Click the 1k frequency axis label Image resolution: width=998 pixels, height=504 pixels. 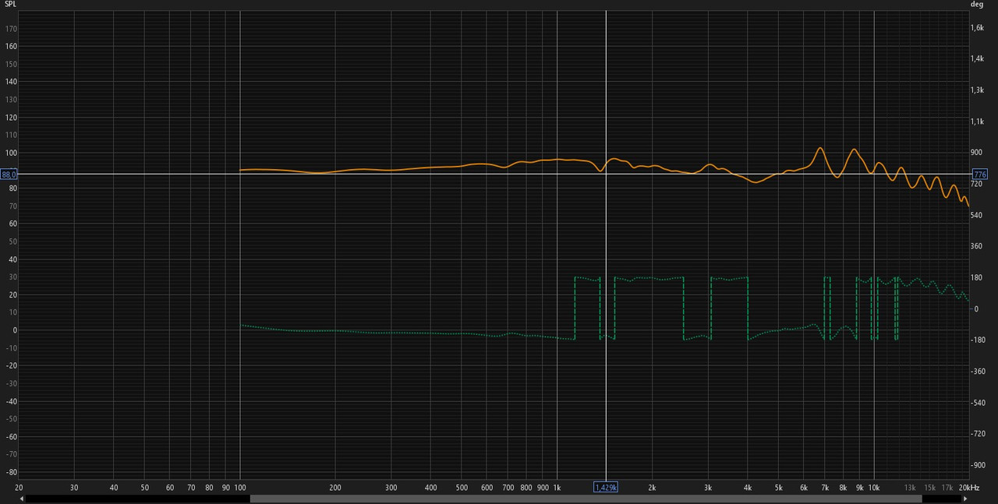pyautogui.click(x=557, y=488)
